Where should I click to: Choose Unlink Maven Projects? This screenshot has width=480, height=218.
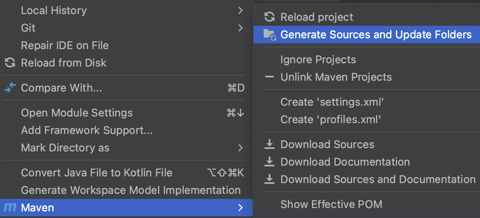(x=367, y=77)
